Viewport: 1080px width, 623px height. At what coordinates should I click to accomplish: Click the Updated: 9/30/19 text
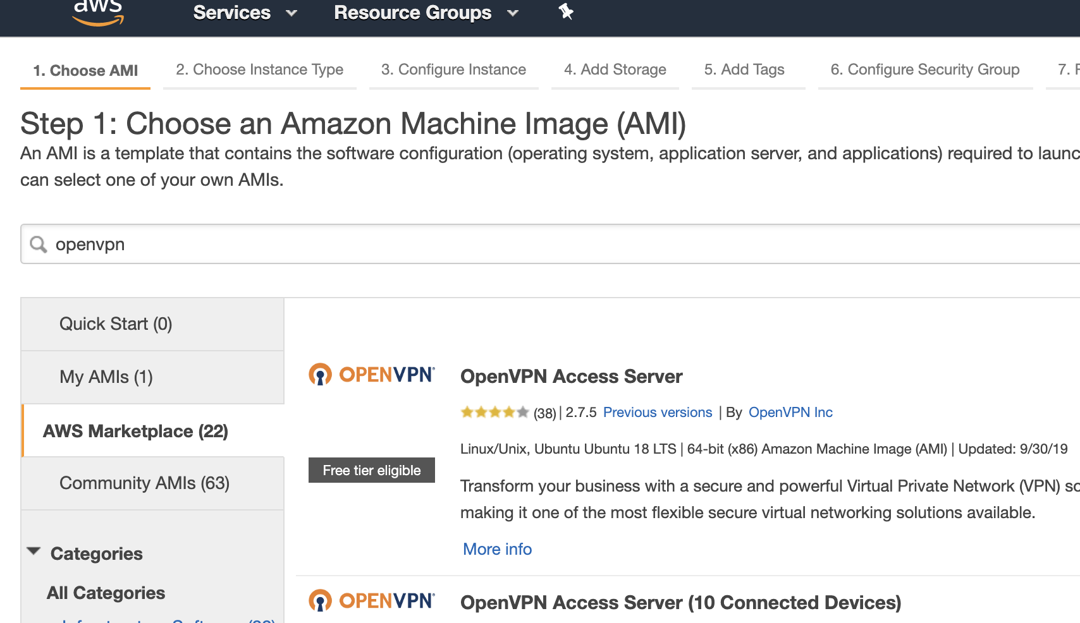tap(1013, 449)
